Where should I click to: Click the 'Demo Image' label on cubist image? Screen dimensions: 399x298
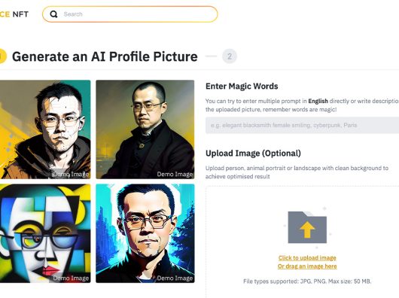coord(71,278)
